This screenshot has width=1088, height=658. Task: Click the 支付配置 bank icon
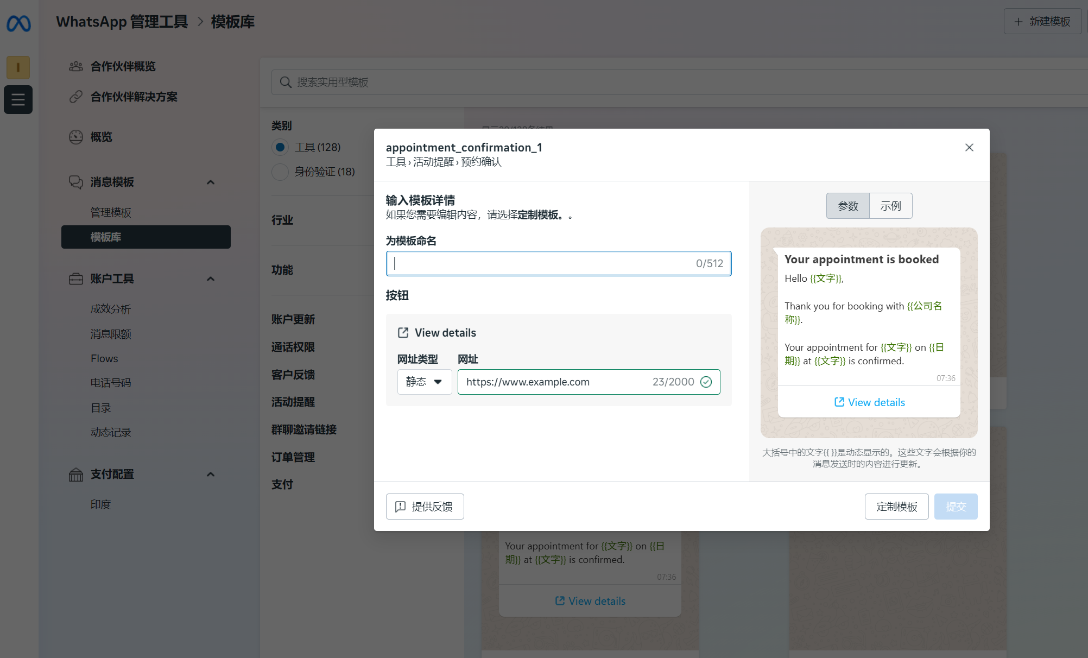pos(76,474)
